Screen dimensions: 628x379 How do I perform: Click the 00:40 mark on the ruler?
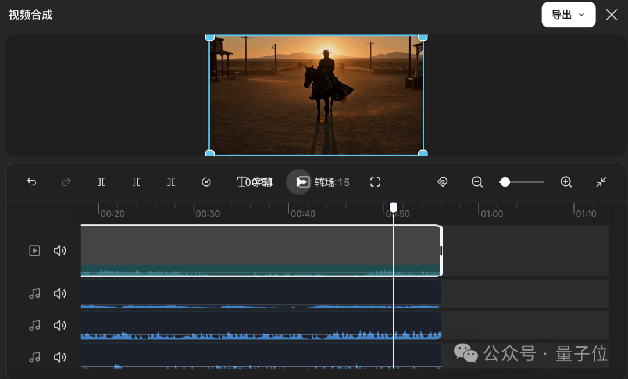tap(303, 214)
